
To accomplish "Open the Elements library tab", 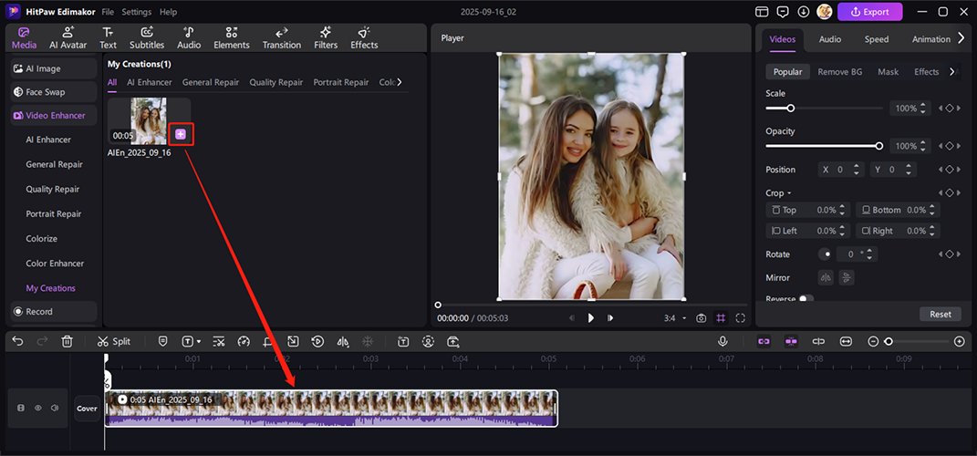I will [231, 38].
